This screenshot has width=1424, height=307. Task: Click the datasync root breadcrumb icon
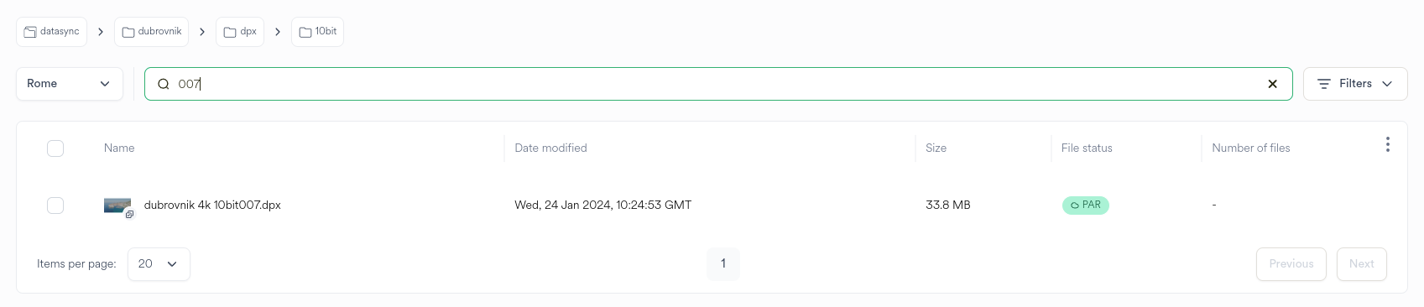click(30, 32)
